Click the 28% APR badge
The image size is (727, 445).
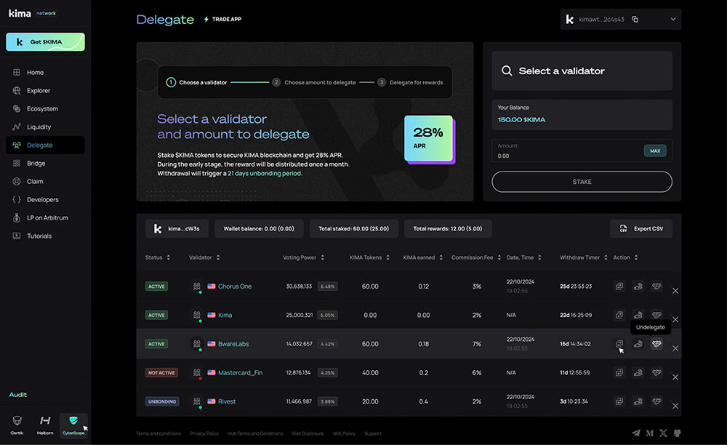[x=429, y=139]
